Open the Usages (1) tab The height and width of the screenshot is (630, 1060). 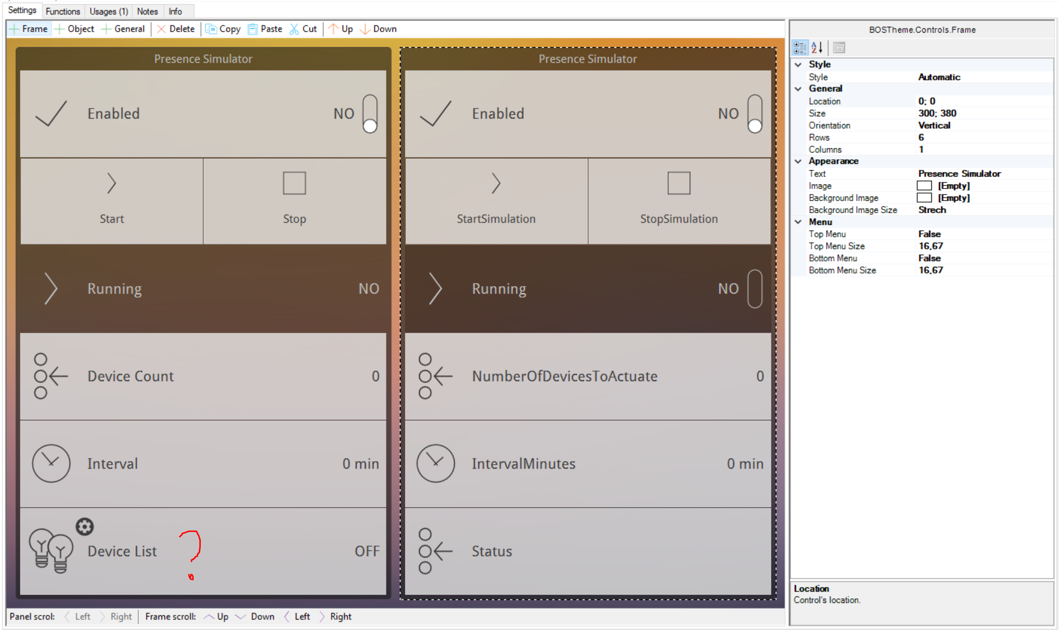click(x=109, y=11)
